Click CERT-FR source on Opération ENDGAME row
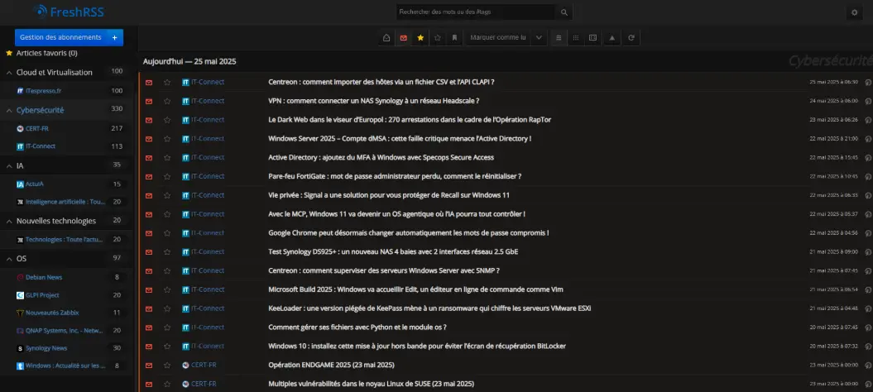The height and width of the screenshot is (392, 873). point(199,366)
